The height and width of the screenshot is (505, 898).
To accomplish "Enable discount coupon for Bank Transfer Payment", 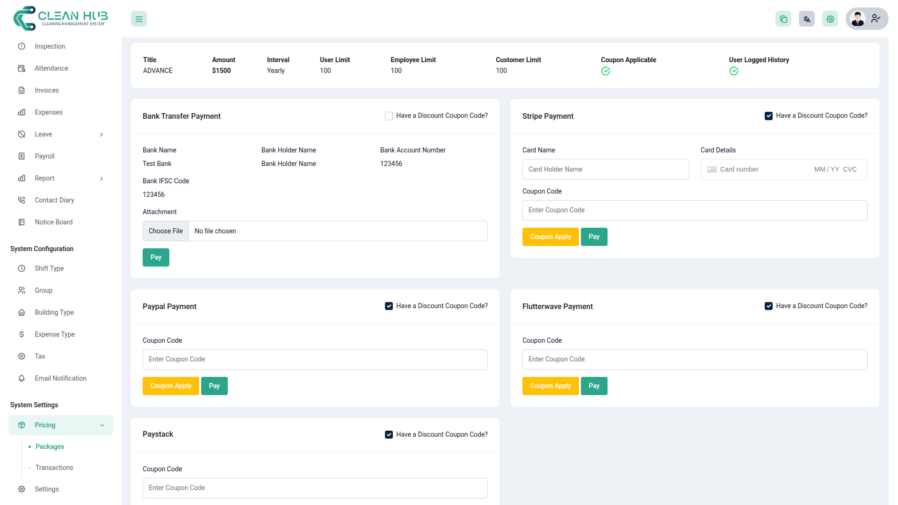I will point(389,115).
